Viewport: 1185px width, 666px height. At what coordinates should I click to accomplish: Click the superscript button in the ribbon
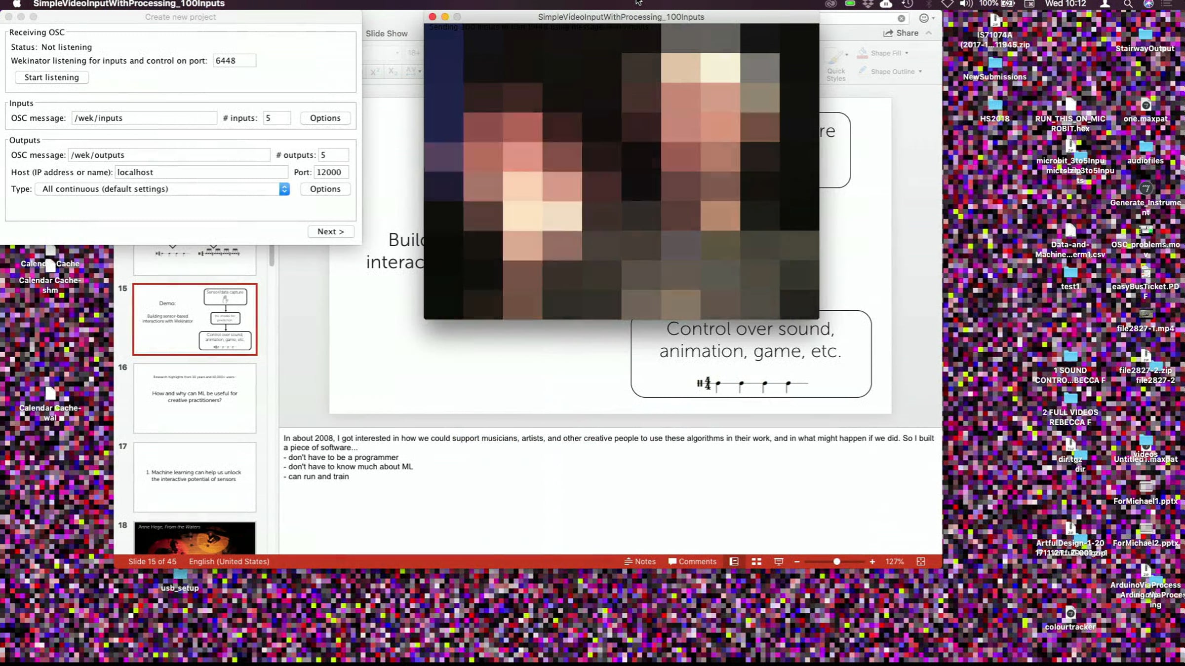pyautogui.click(x=375, y=72)
